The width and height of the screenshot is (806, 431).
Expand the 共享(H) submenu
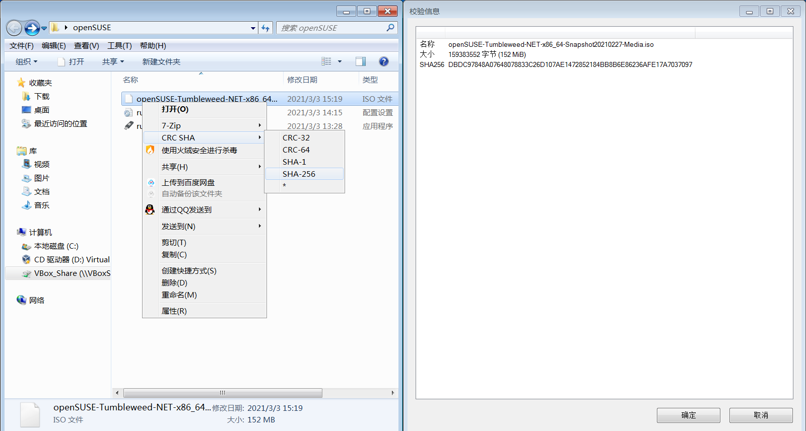[205, 167]
